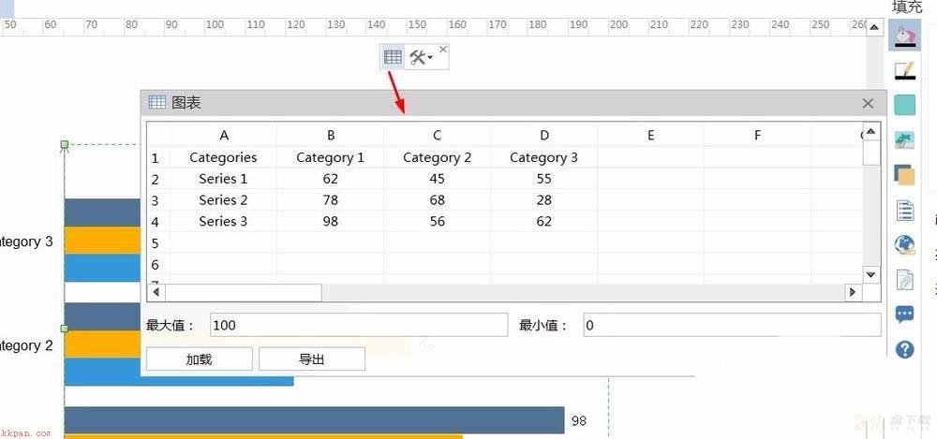Screen dimensions: 937x439
Task: Select column header C
Action: [437, 136]
